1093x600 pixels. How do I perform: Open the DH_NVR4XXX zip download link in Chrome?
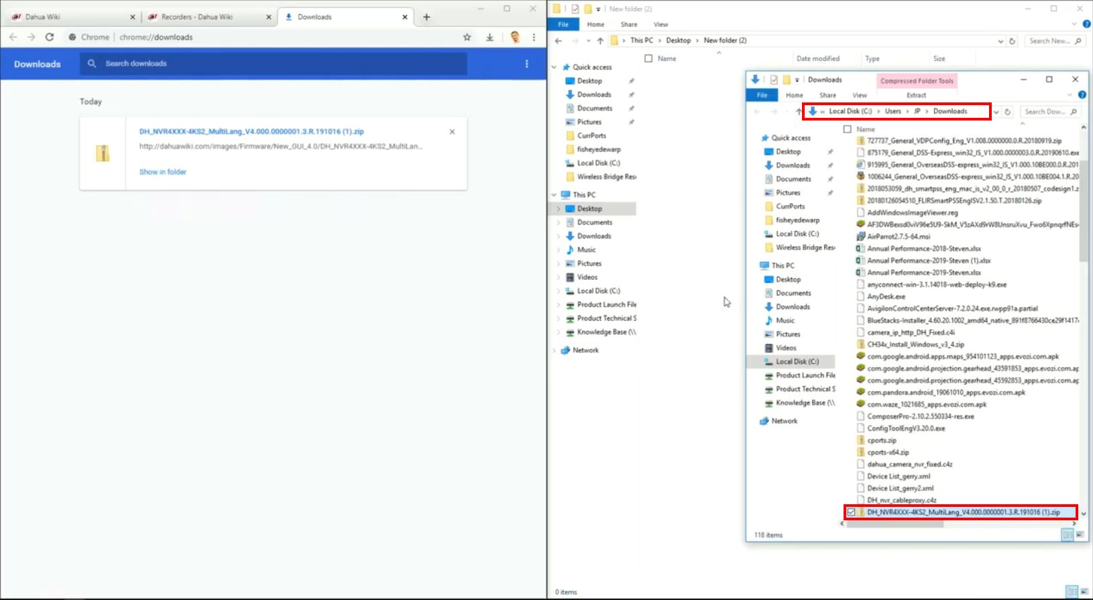click(251, 132)
